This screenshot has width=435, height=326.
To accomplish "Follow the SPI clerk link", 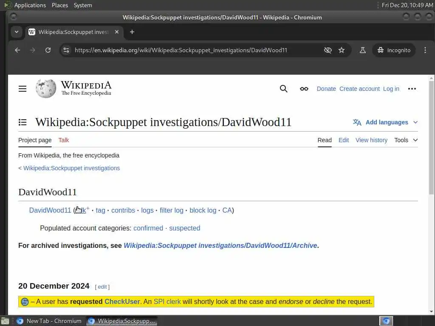I will (167, 302).
